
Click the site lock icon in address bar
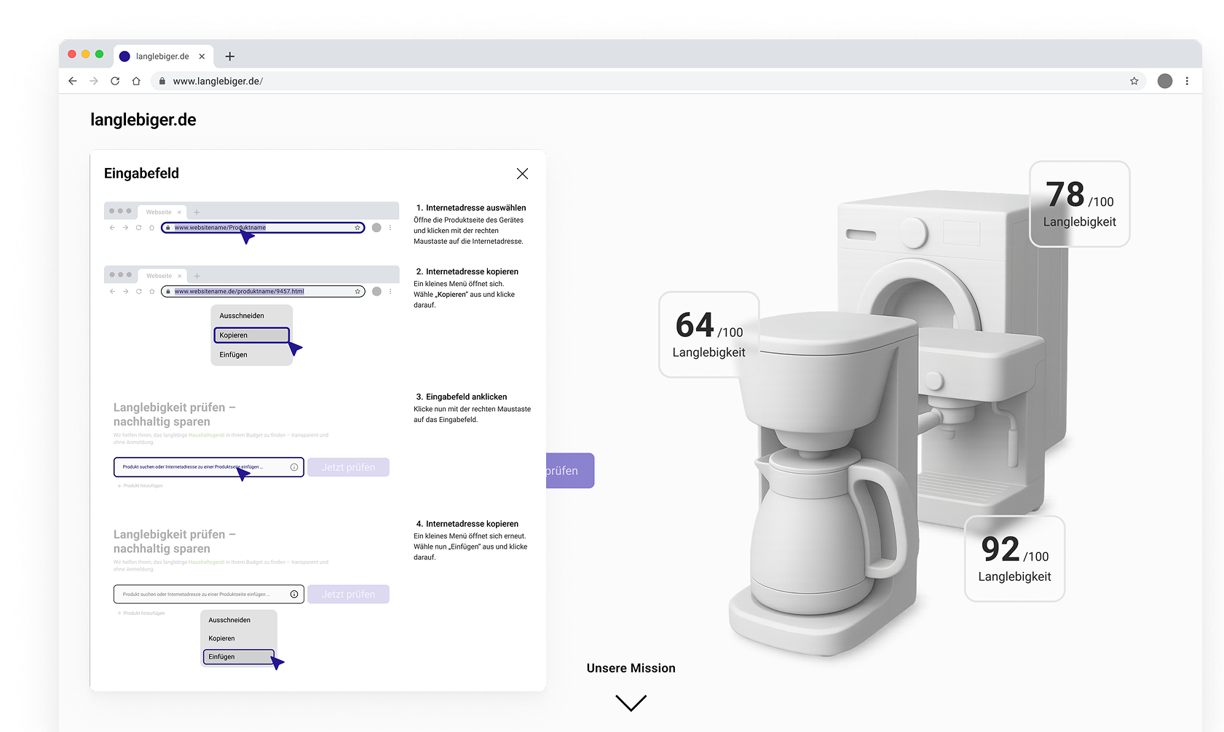pos(162,81)
